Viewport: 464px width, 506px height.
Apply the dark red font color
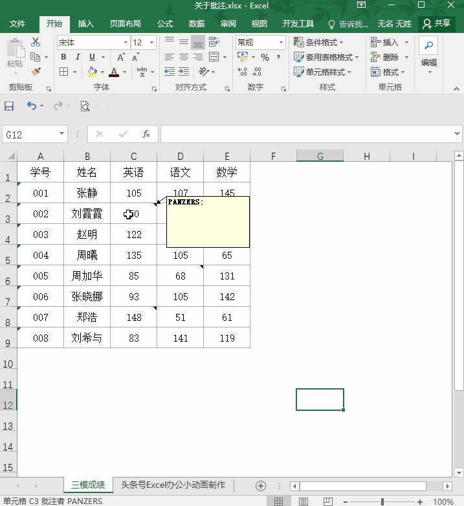pos(114,72)
